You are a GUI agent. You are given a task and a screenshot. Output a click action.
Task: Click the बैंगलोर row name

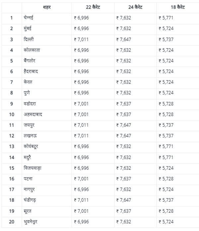click(x=30, y=61)
